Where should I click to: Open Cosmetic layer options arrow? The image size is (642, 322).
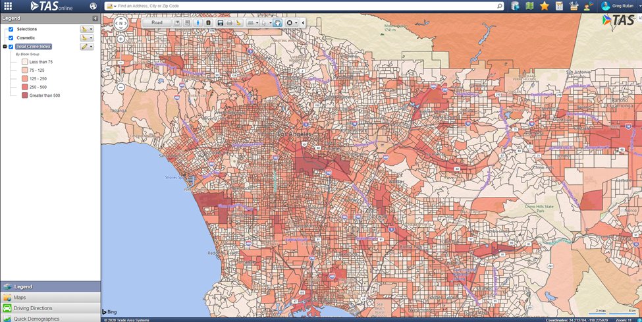(91, 38)
